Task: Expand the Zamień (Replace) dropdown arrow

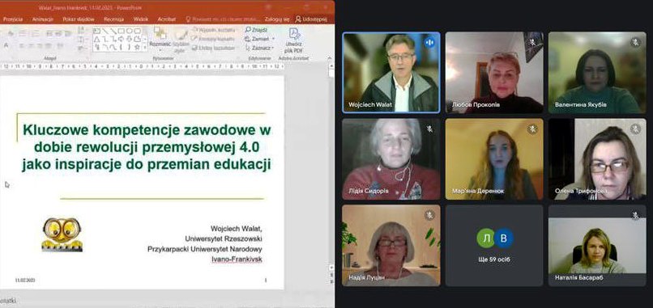Action: (273, 39)
